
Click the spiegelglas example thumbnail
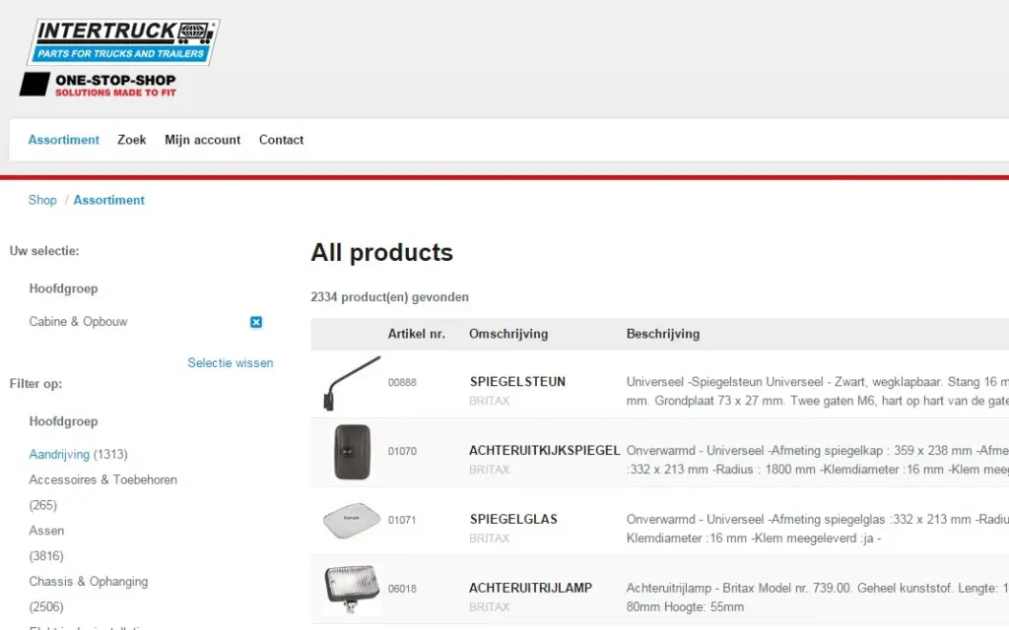click(x=351, y=520)
